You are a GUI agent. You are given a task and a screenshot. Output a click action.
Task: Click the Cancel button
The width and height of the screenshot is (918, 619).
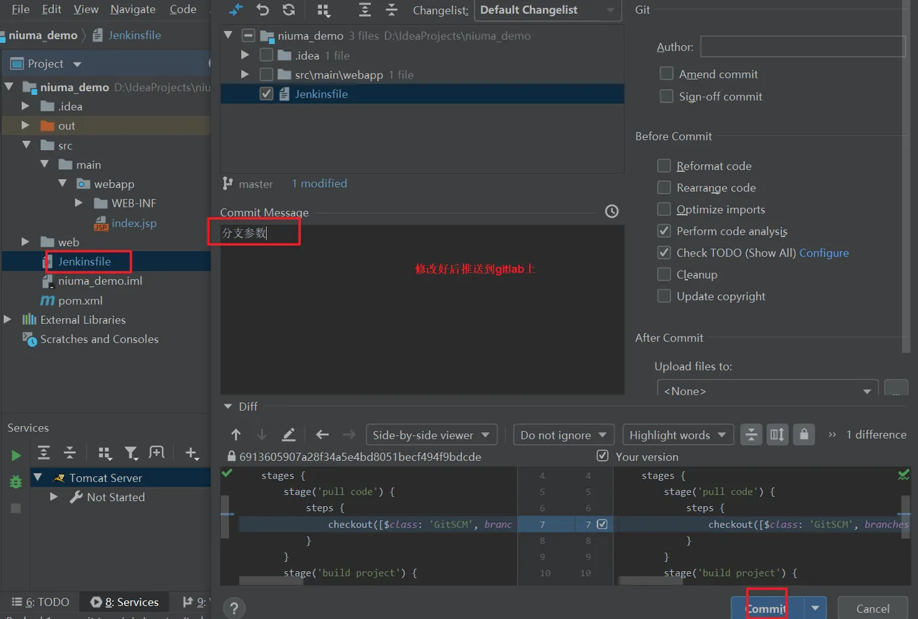(873, 609)
